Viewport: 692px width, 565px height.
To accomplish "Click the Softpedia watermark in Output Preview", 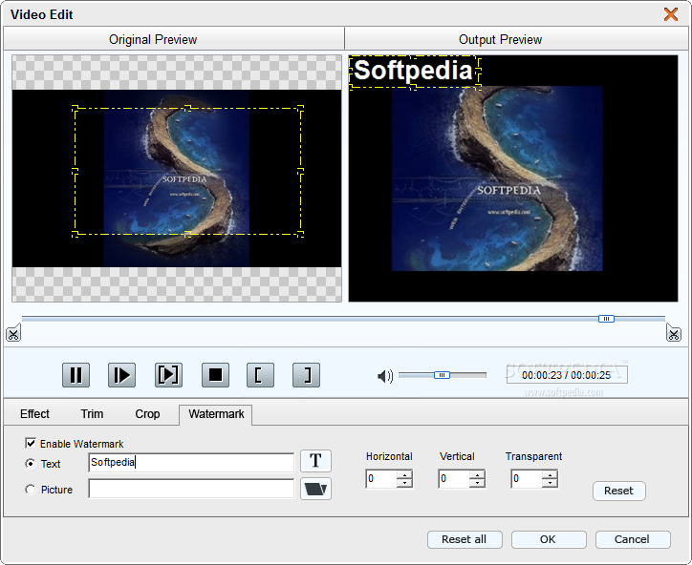I will pyautogui.click(x=414, y=71).
